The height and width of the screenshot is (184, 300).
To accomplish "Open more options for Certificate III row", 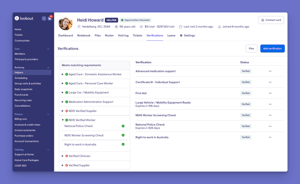I will [x=270, y=82].
